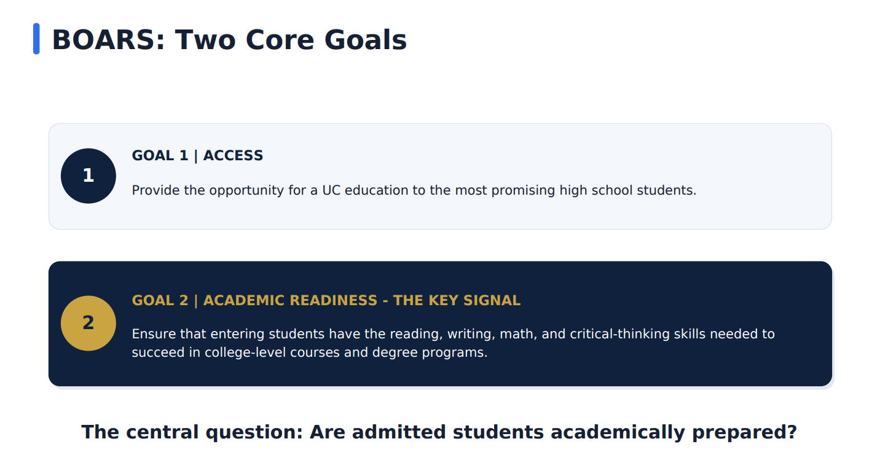Image resolution: width=880 pixels, height=455 pixels.
Task: Select the Goal 1 description about UC education
Action: click(x=414, y=190)
